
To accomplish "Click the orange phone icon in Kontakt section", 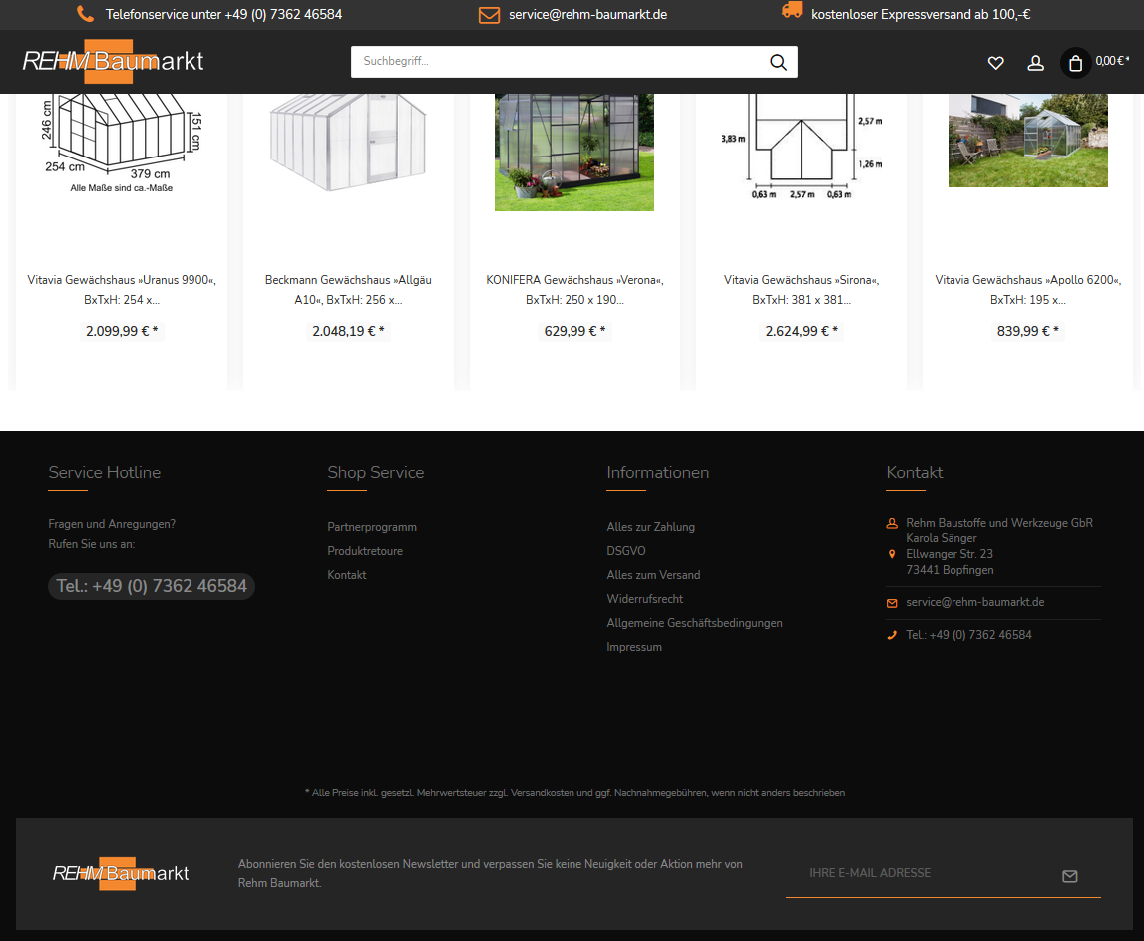I will click(x=892, y=635).
